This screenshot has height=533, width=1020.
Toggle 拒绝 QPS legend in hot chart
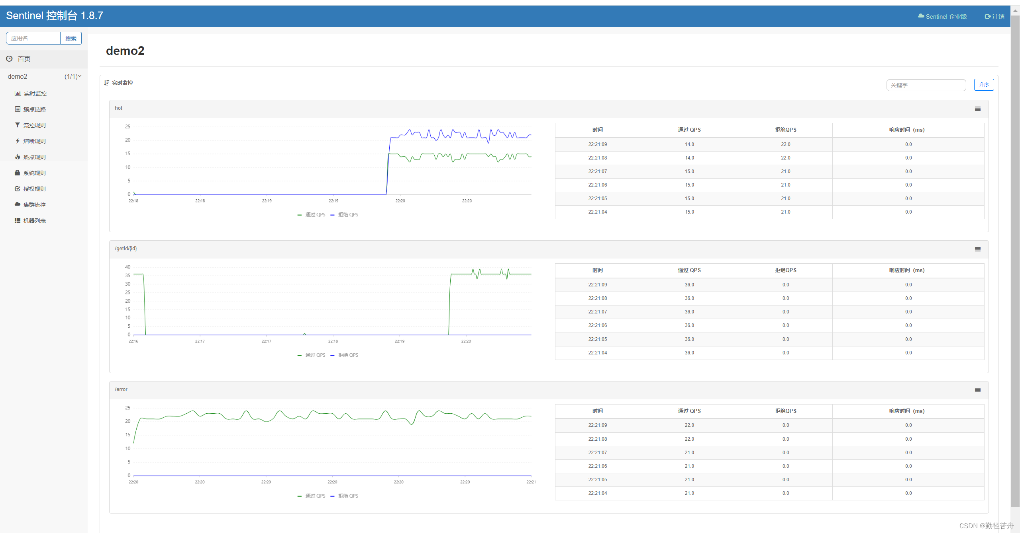(344, 215)
